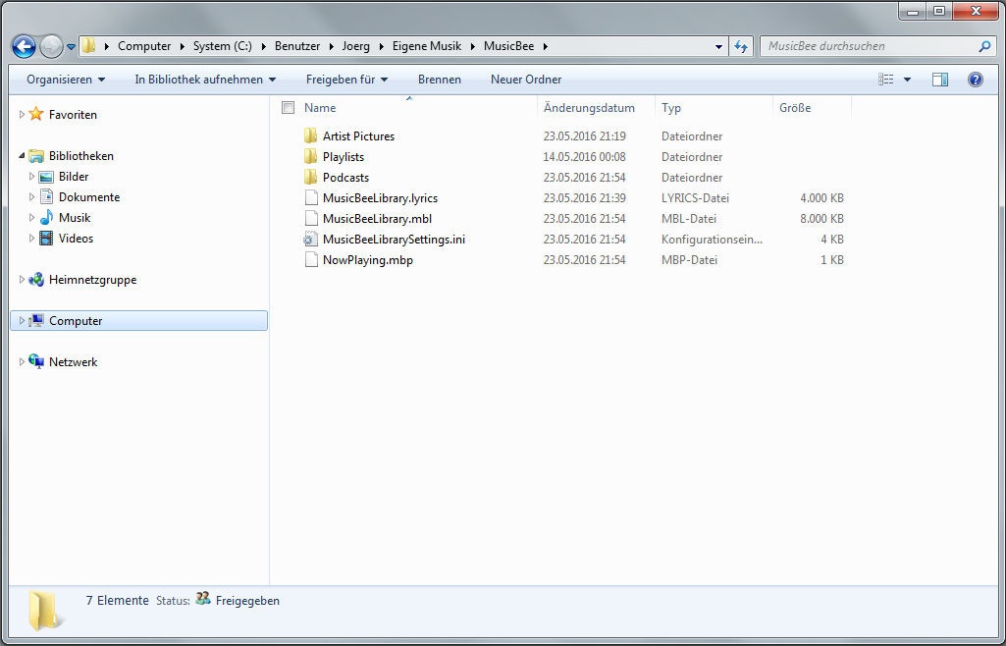The height and width of the screenshot is (646, 1006).
Task: Click 'Benutzer' in the address breadcrumb
Action: [x=297, y=46]
